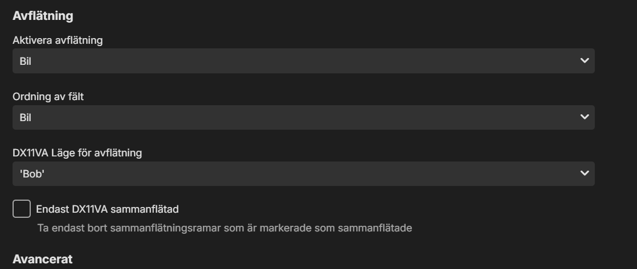Click the word 'sammanflätad' in the checkbox label
Screen dimensions: 637x269
(150, 209)
